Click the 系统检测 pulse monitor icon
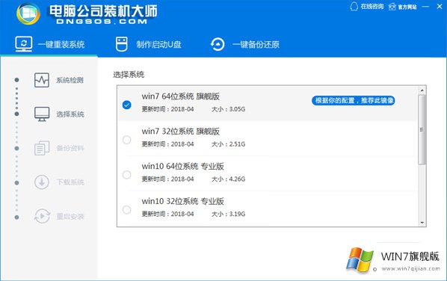 [x=42, y=80]
